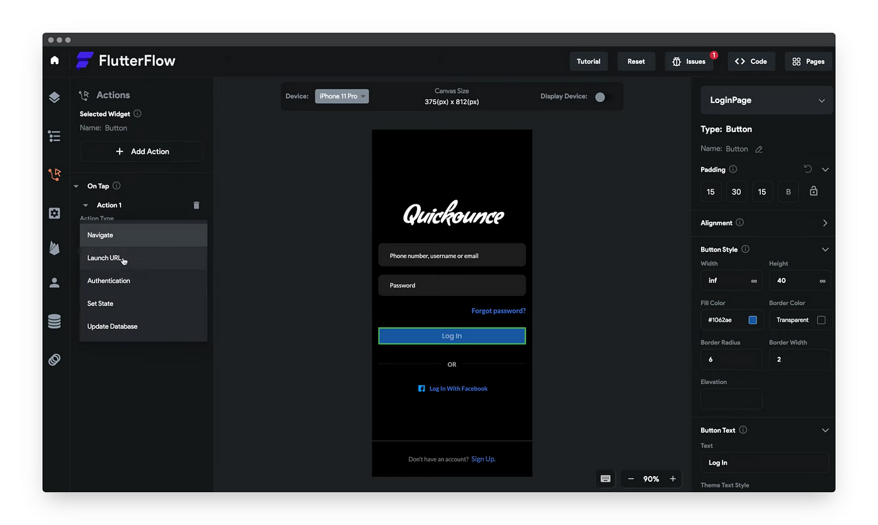Image resolution: width=878 pixels, height=525 pixels.
Task: Click Log In With Facebook text on canvas
Action: point(458,389)
